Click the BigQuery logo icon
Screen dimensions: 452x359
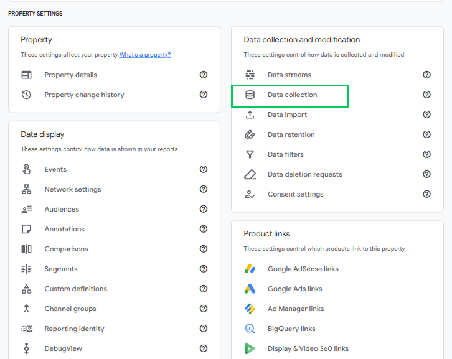(250, 329)
